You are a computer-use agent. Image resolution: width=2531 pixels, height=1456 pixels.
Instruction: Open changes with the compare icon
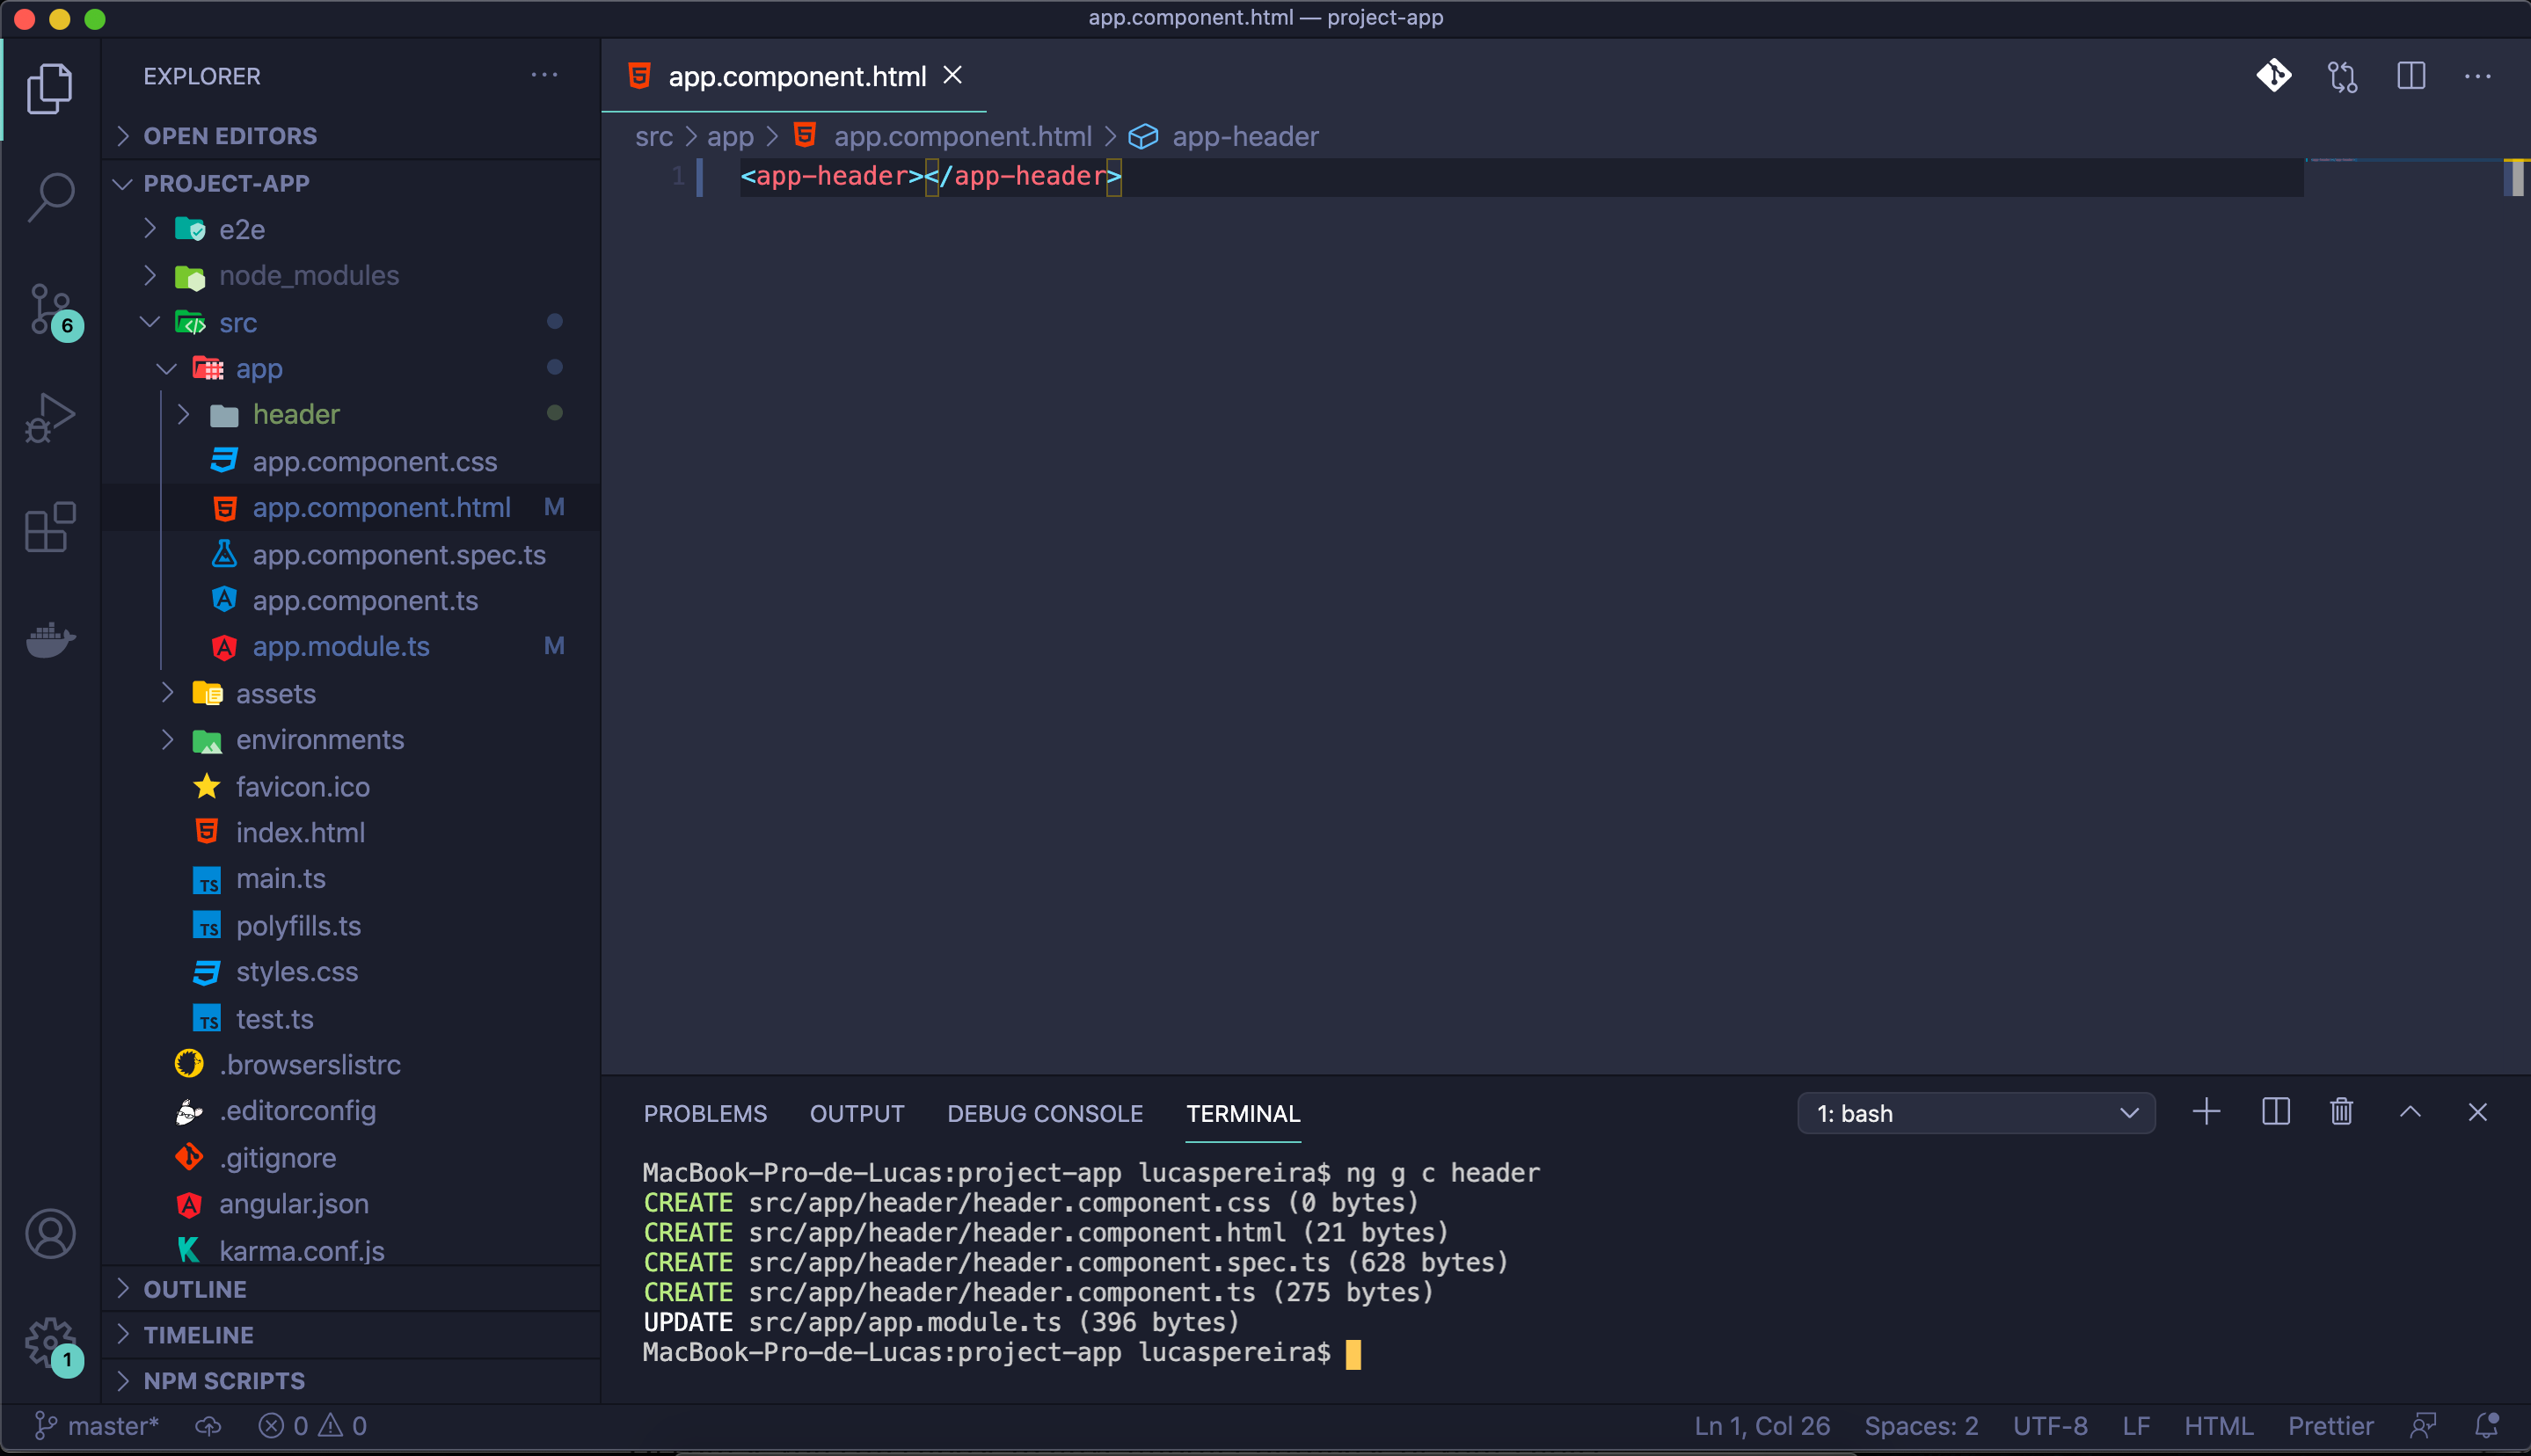(2342, 76)
